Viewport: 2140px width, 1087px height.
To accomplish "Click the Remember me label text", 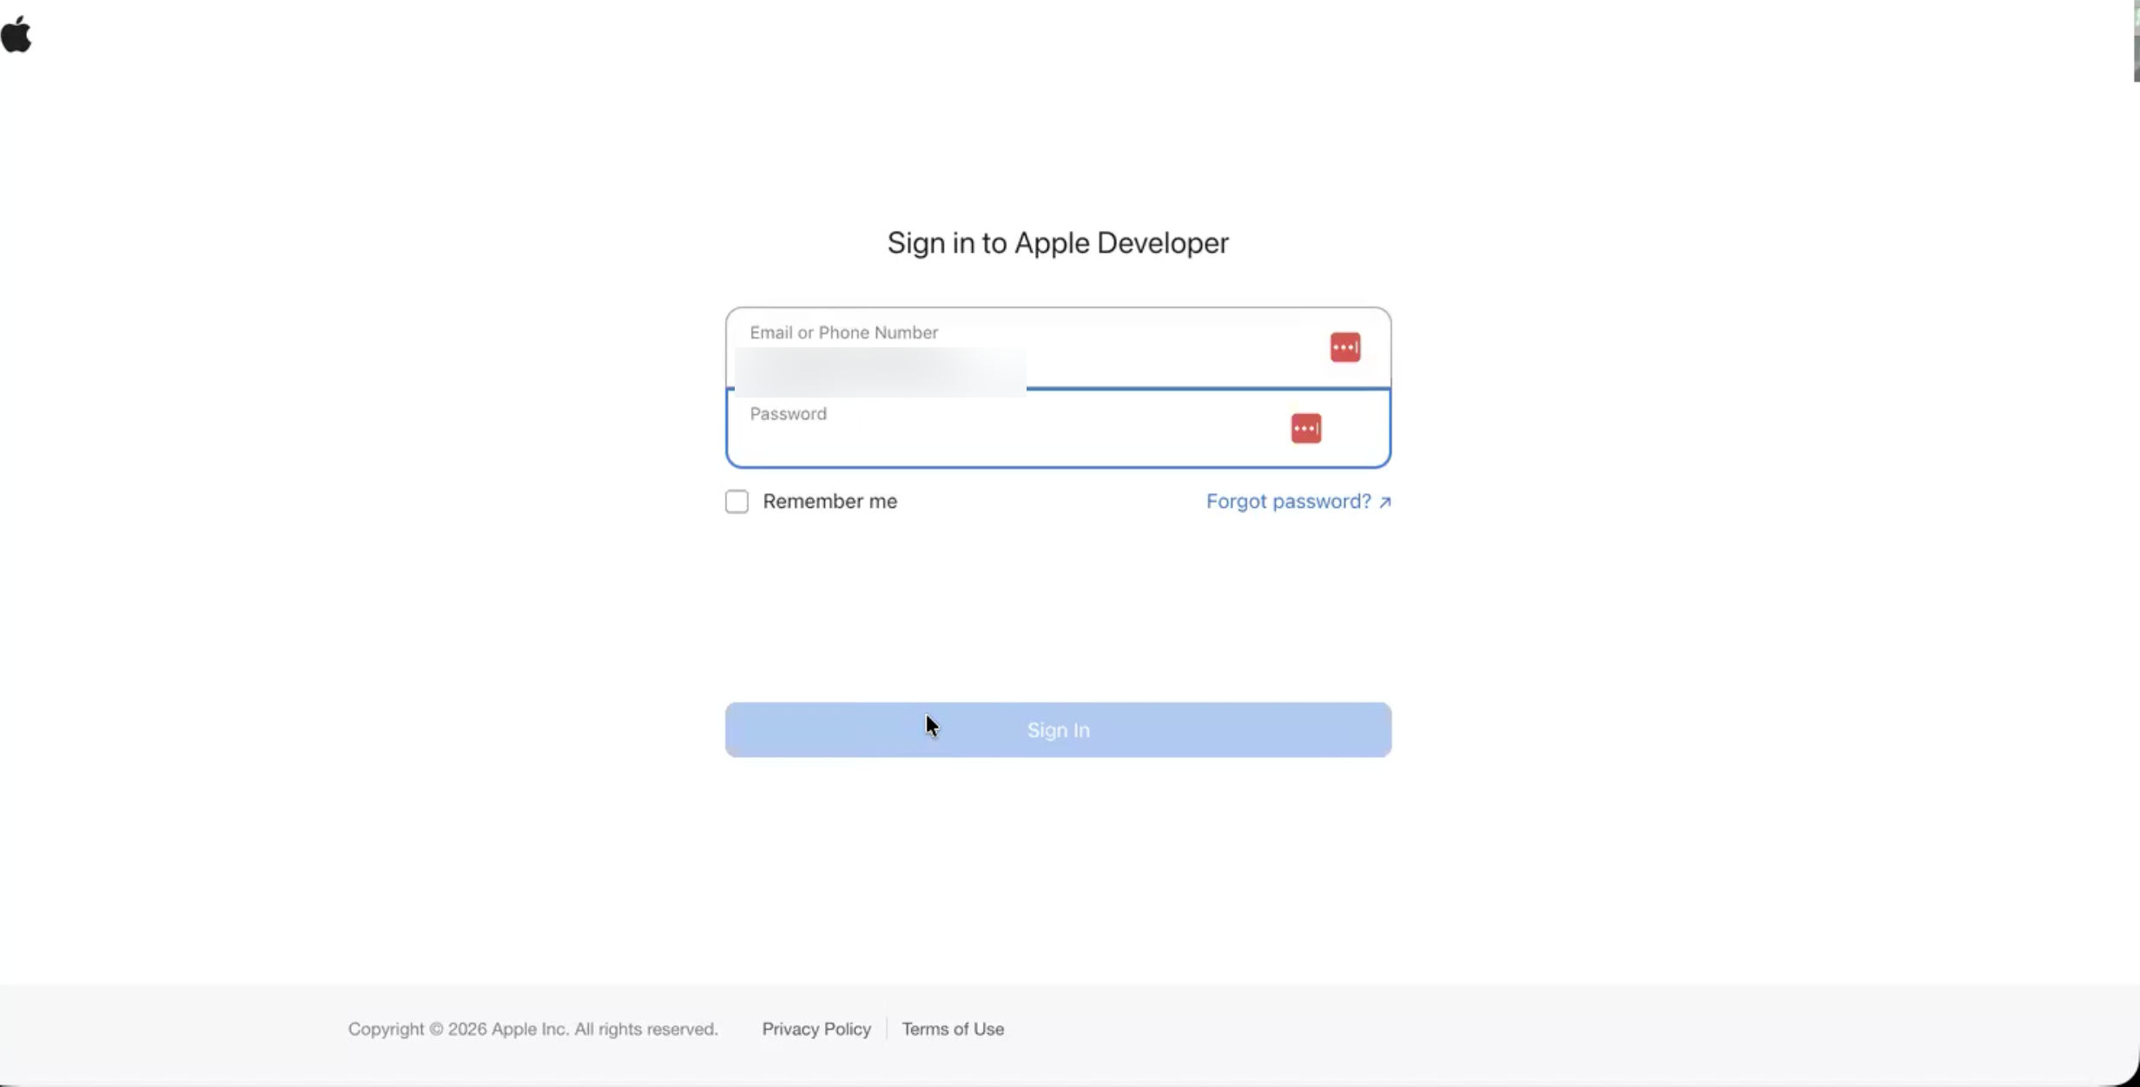I will click(829, 502).
